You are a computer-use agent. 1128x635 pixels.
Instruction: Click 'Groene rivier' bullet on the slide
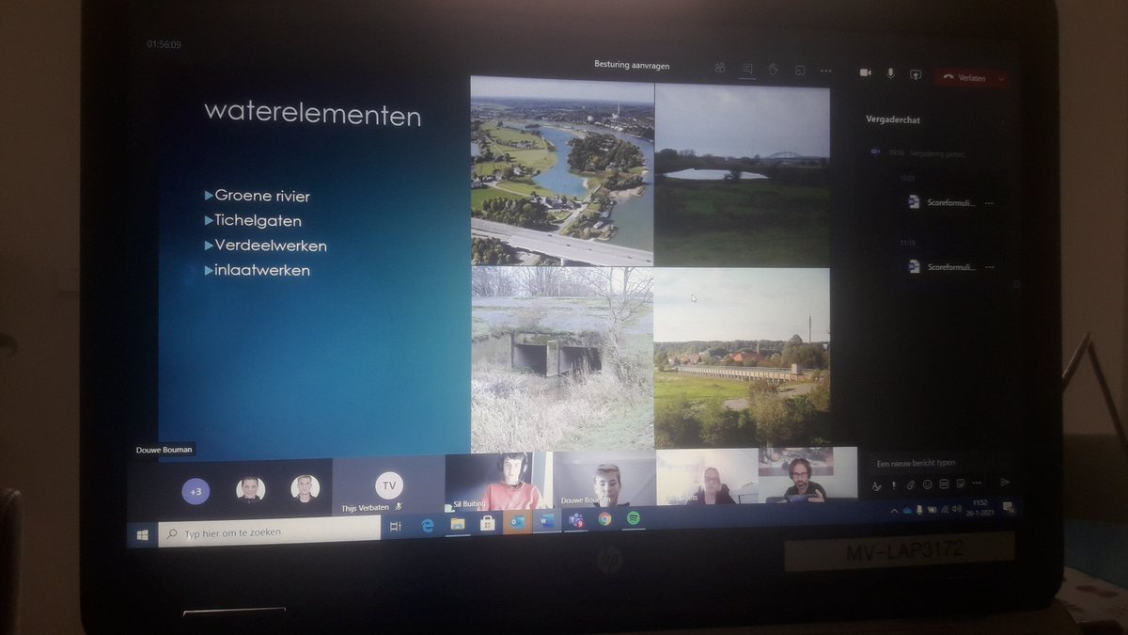(x=262, y=197)
